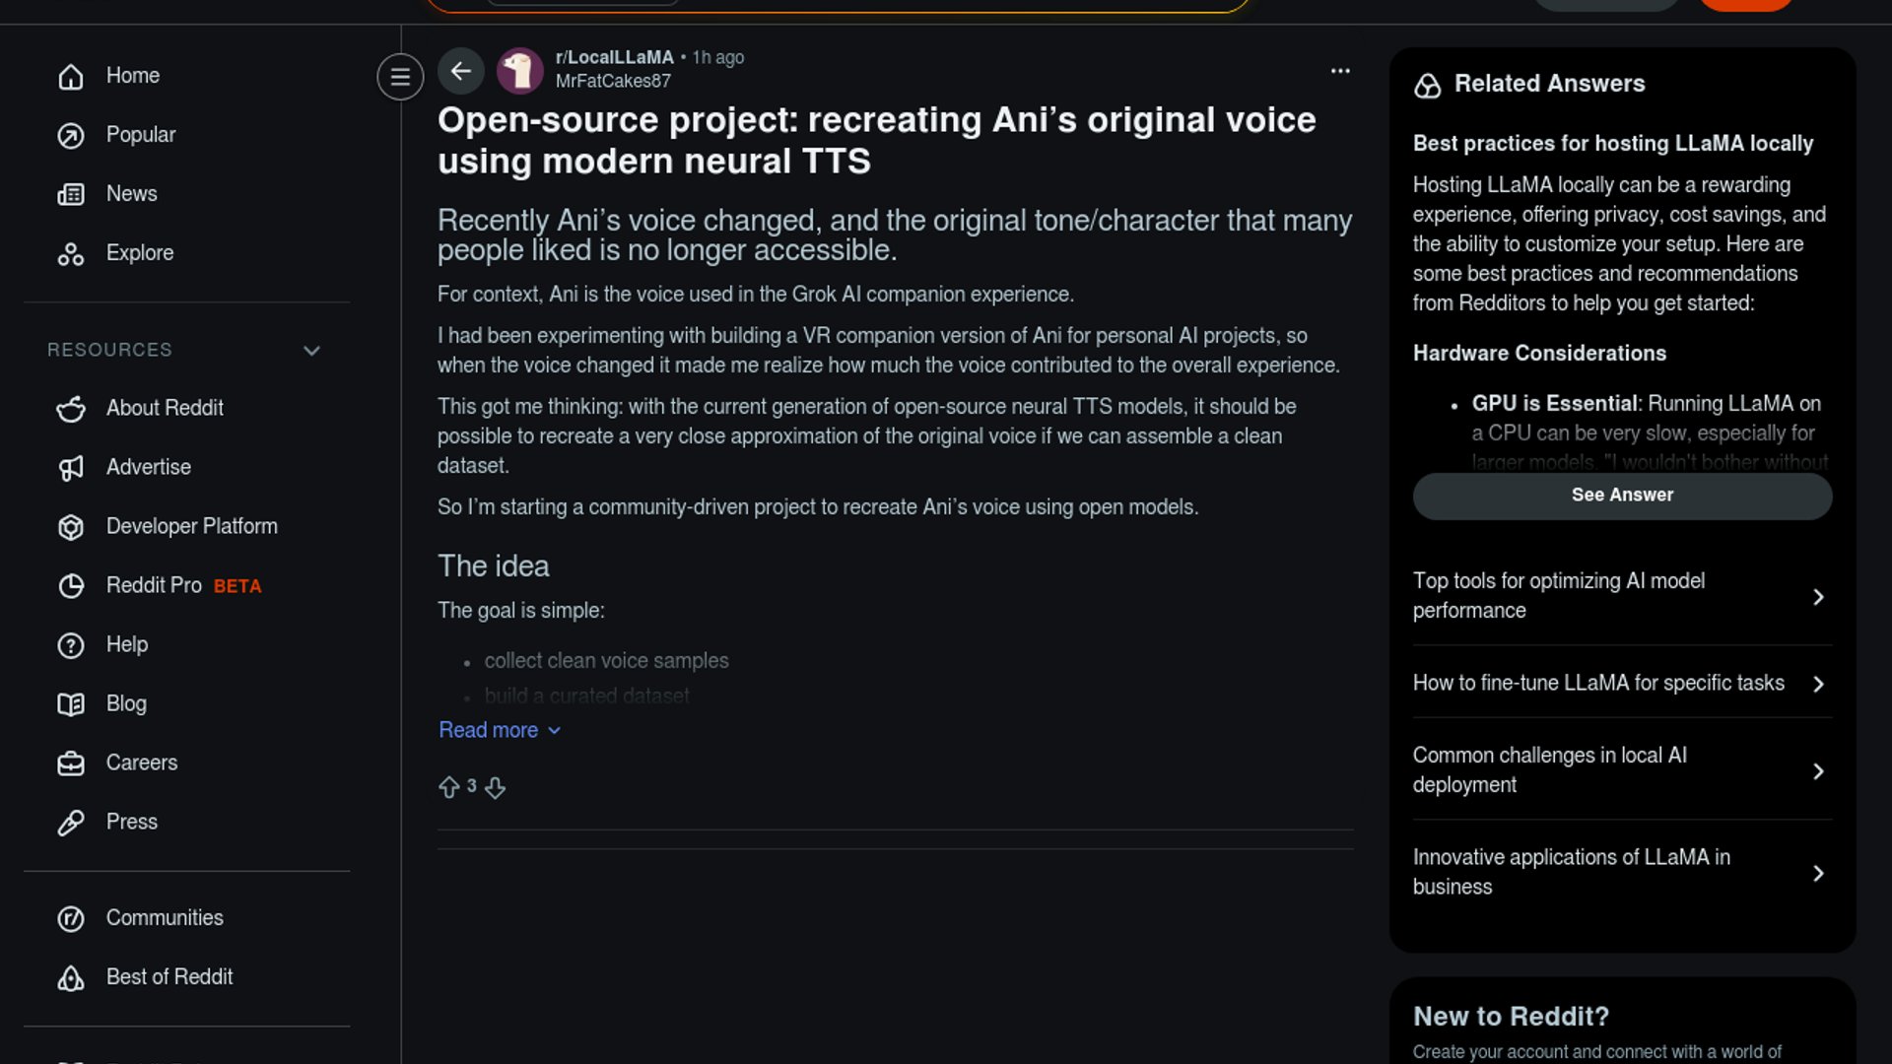Open the post options three-dot menu
The image size is (1892, 1064).
point(1340,71)
